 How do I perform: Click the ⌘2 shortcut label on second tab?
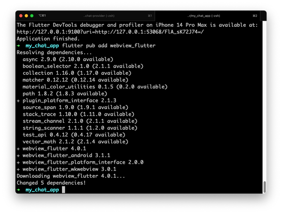tap(255, 16)
